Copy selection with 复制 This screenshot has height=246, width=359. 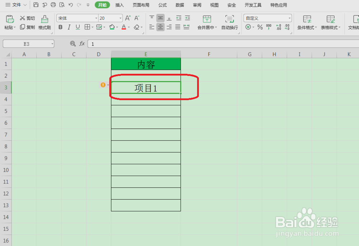(27, 27)
